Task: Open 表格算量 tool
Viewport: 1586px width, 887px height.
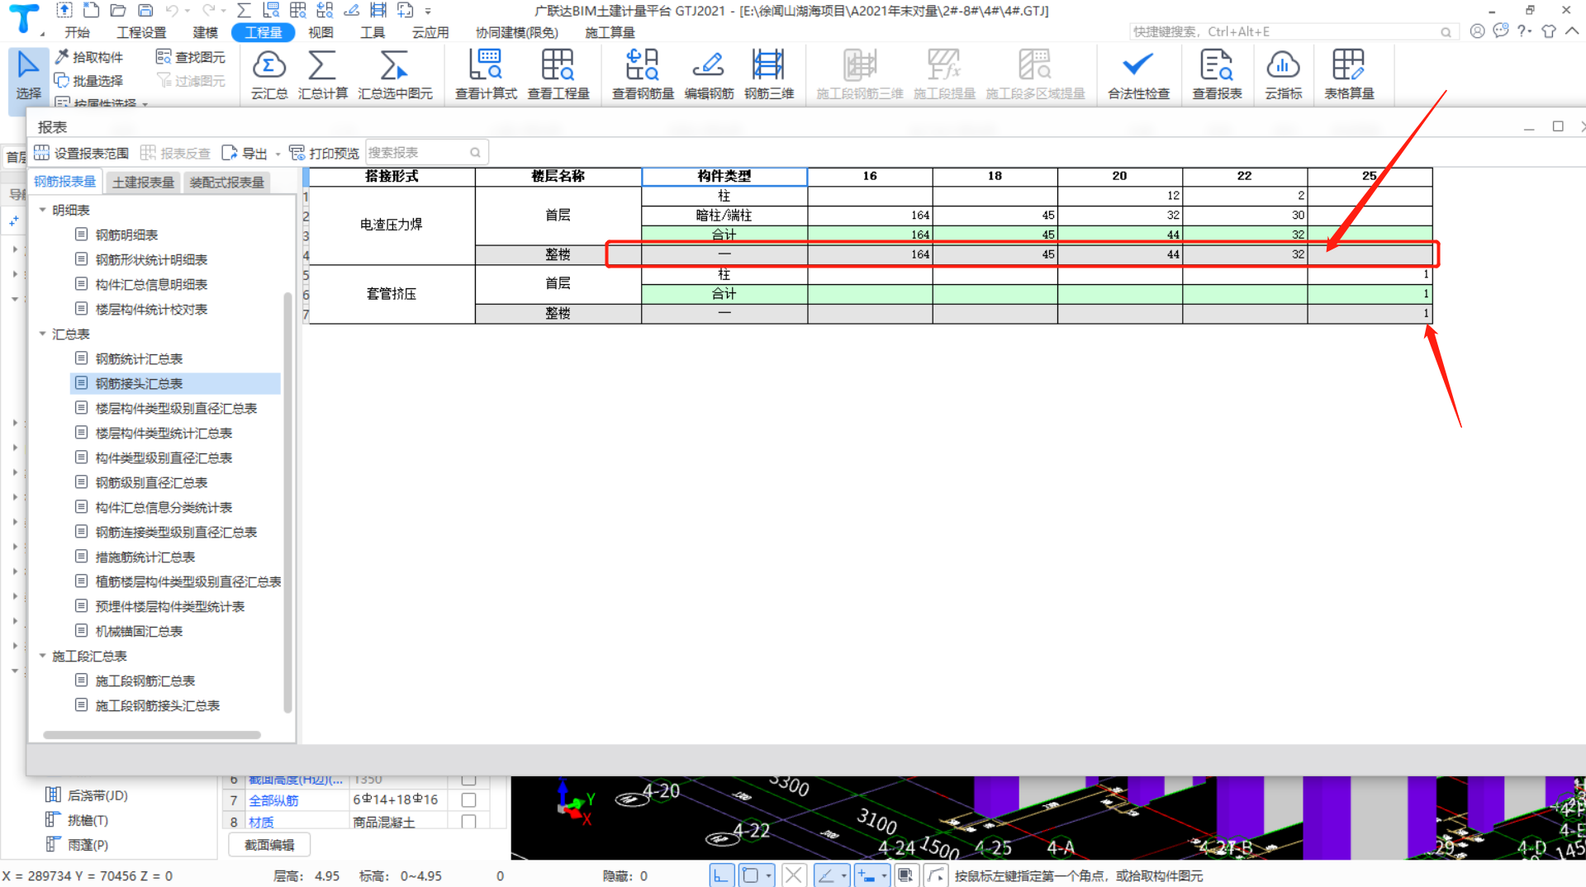Action: click(1349, 74)
